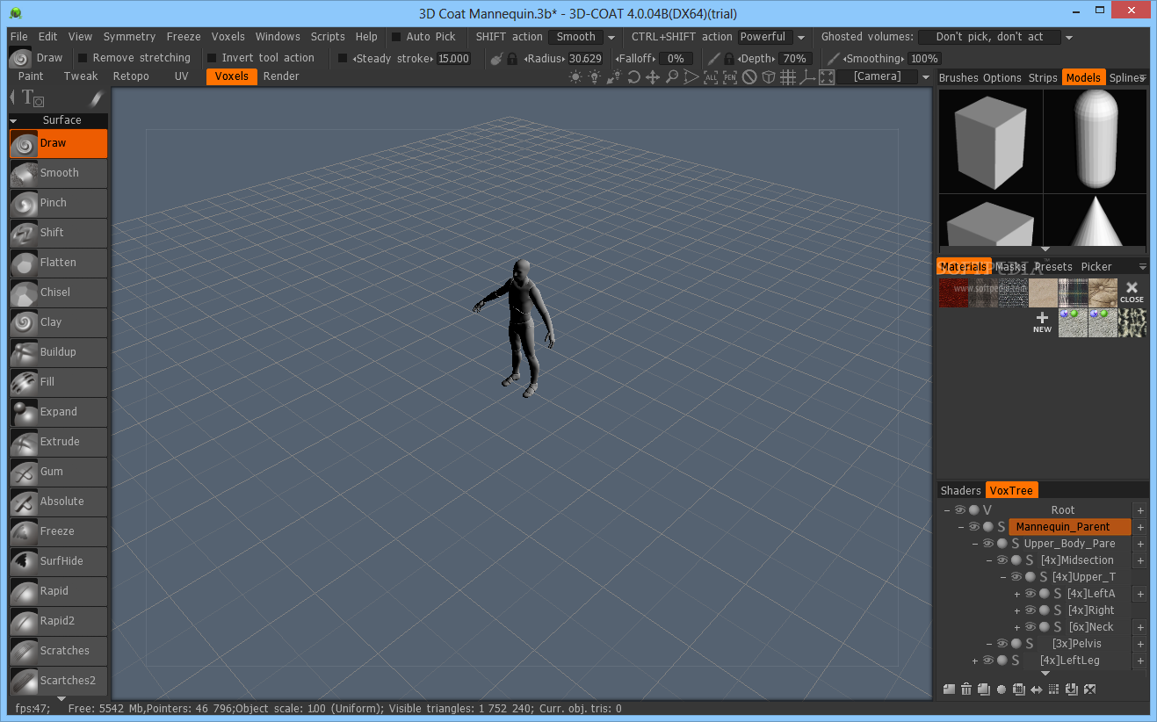
Task: Select the Scratches brush
Action: pos(58,651)
